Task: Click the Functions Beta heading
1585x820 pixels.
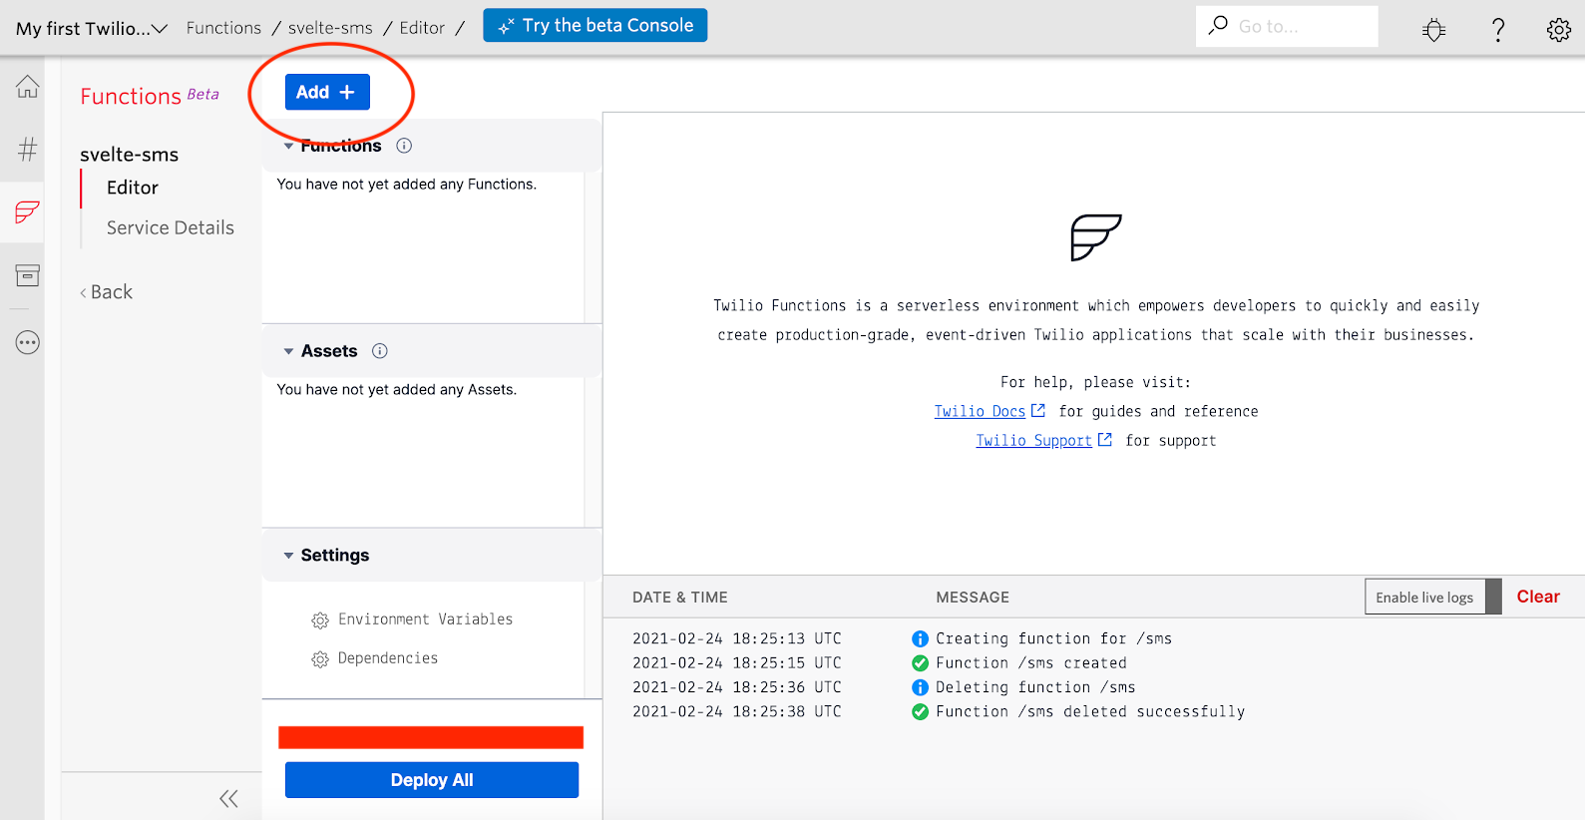Action: pyautogui.click(x=150, y=96)
